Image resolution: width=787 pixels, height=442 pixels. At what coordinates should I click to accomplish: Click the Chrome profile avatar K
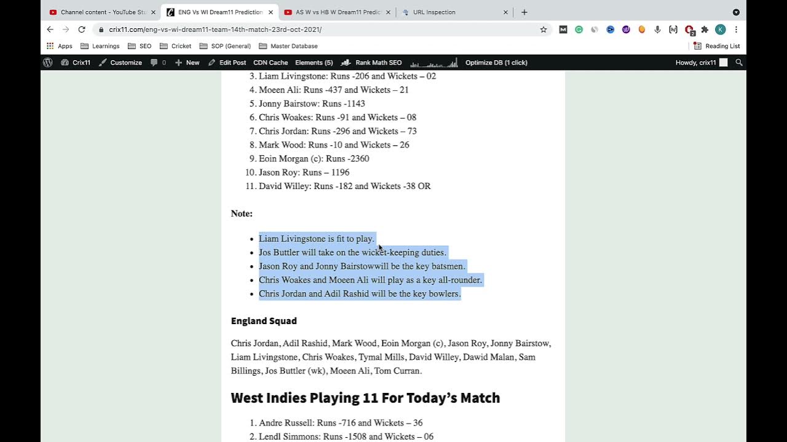tap(721, 29)
